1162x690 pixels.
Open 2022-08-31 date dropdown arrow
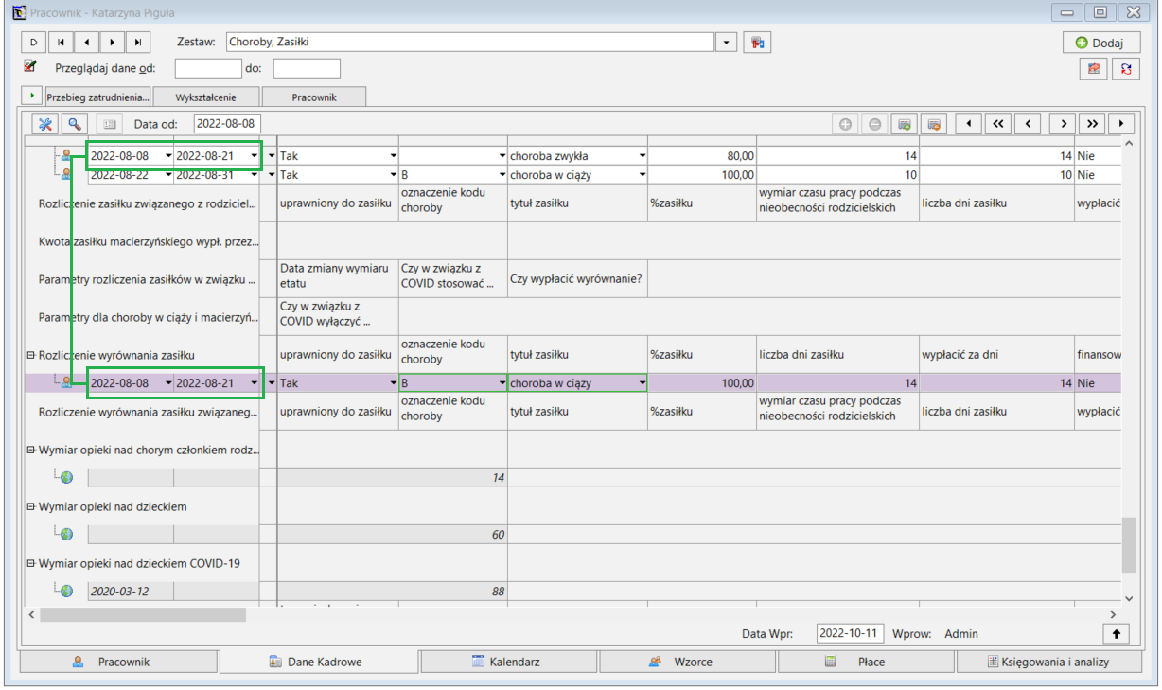pyautogui.click(x=253, y=174)
